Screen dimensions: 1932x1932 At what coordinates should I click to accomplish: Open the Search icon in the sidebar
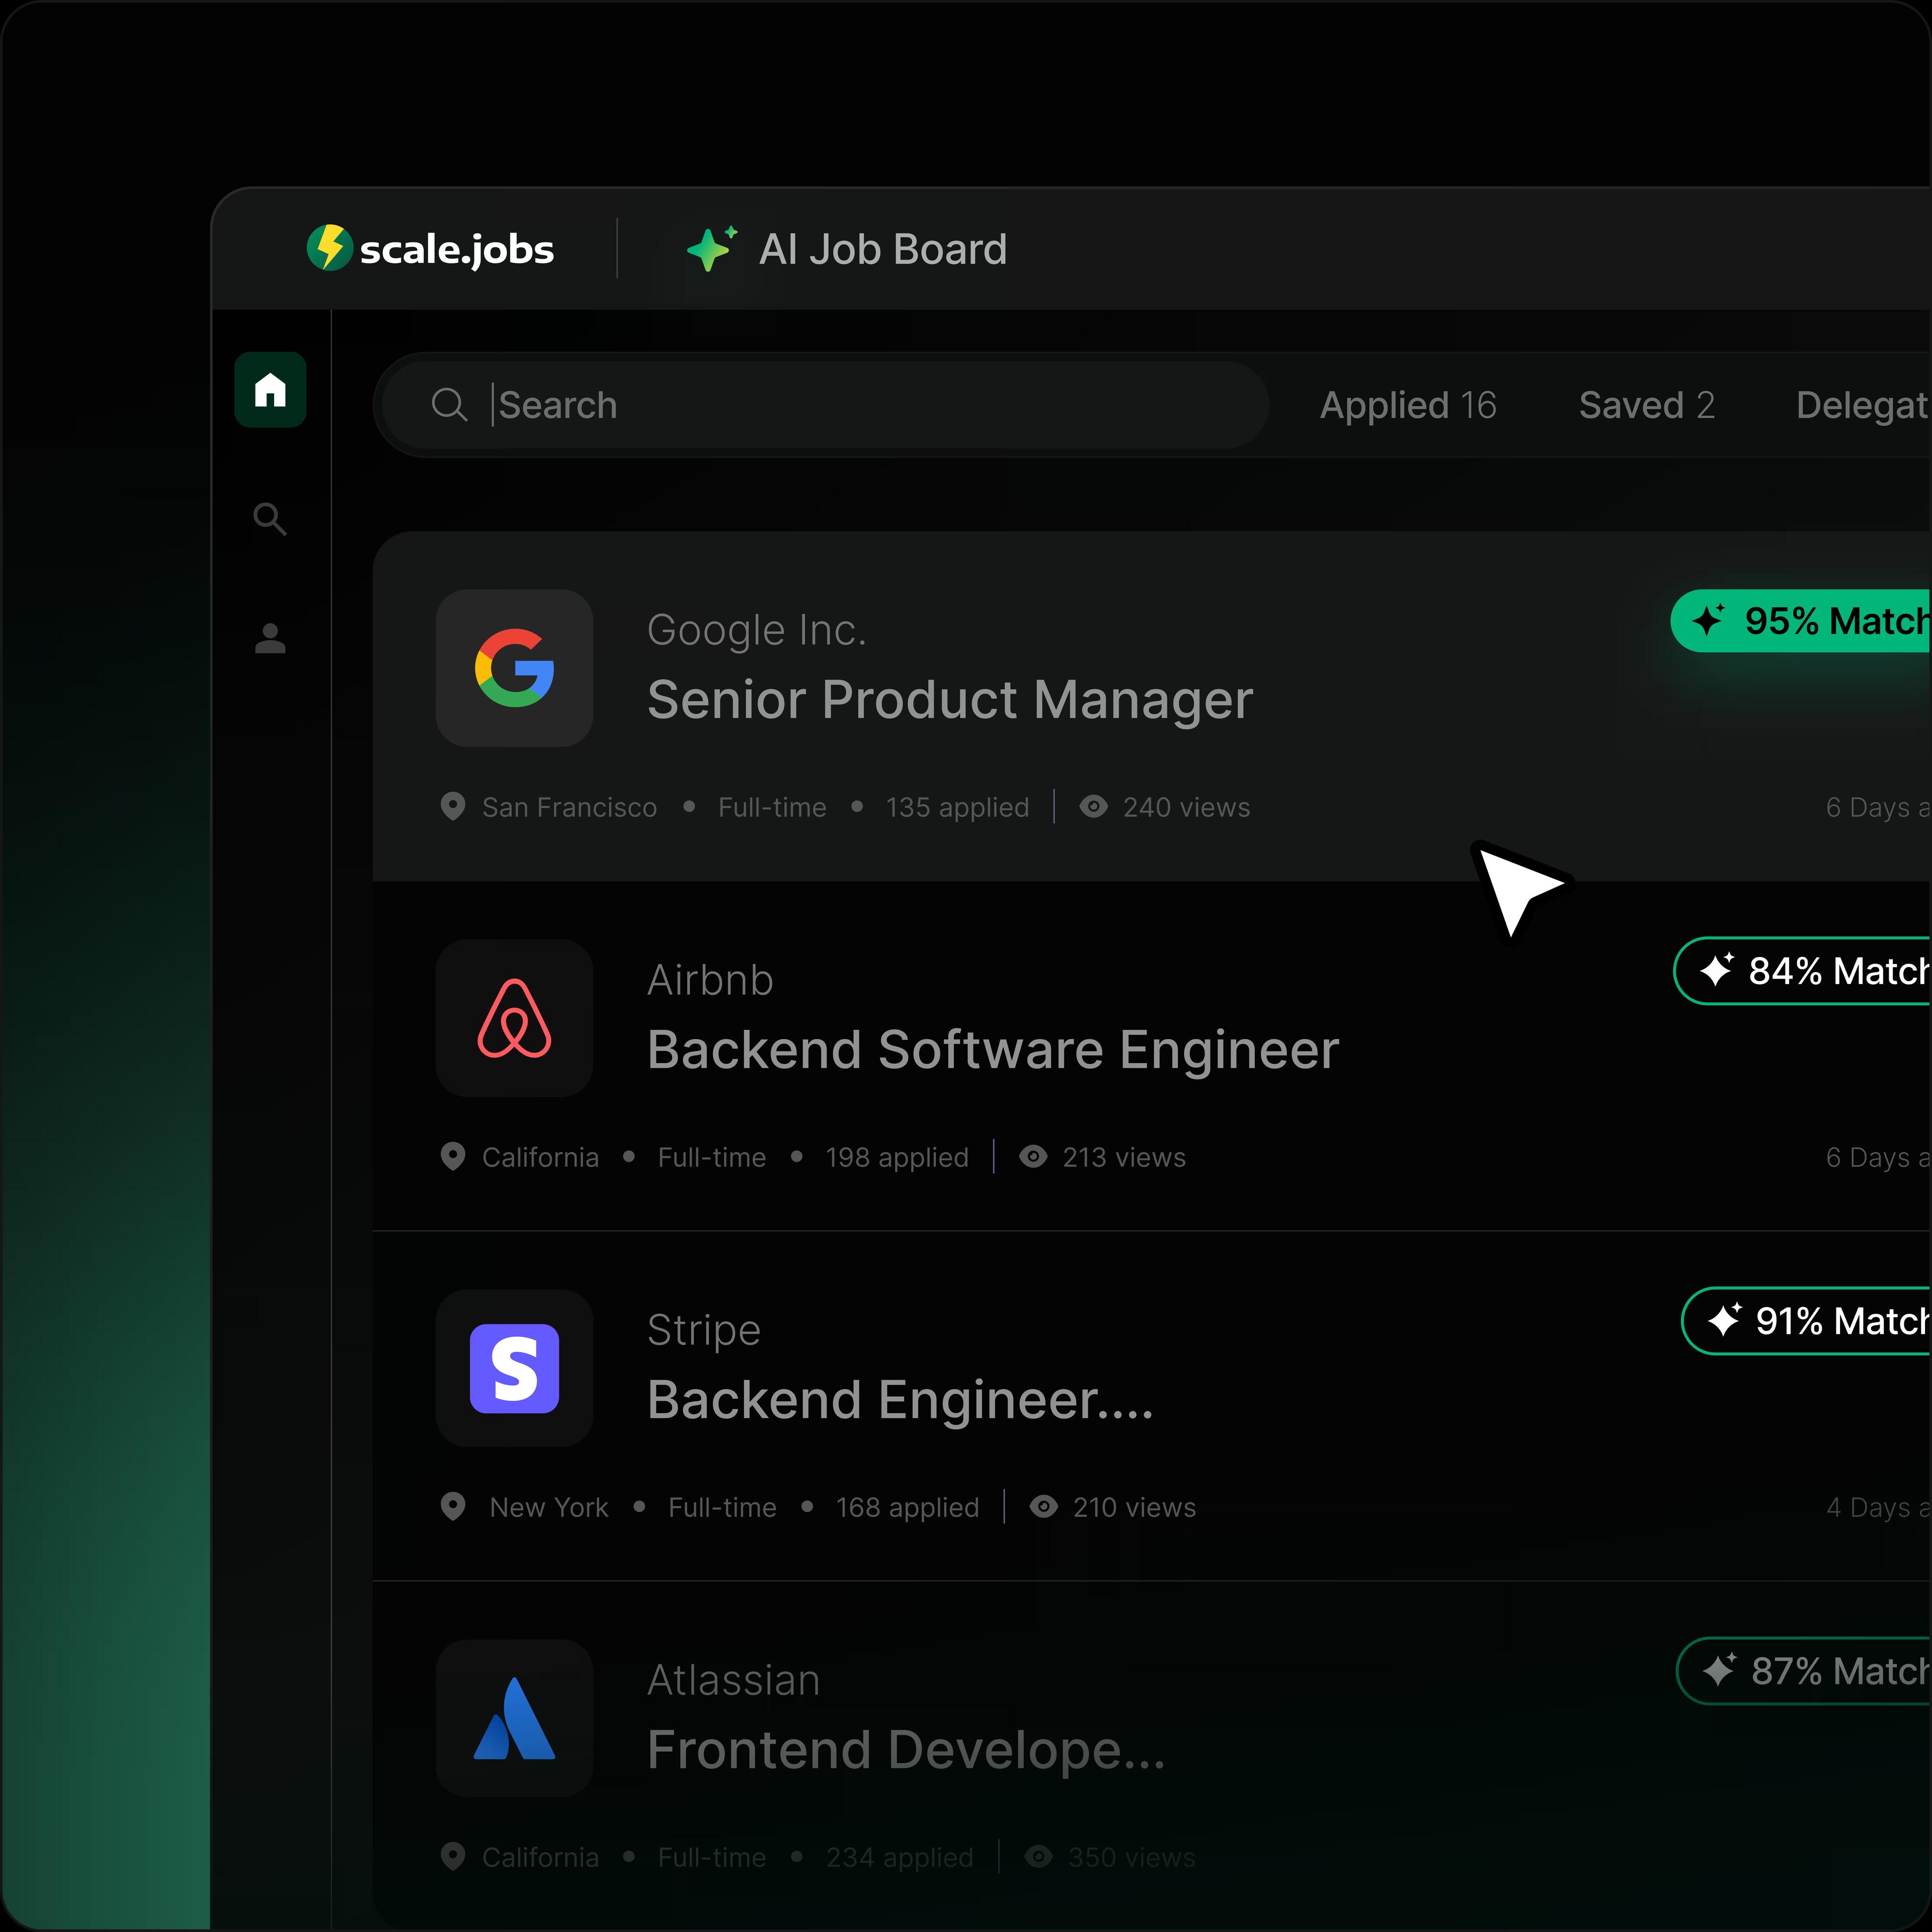point(270,519)
